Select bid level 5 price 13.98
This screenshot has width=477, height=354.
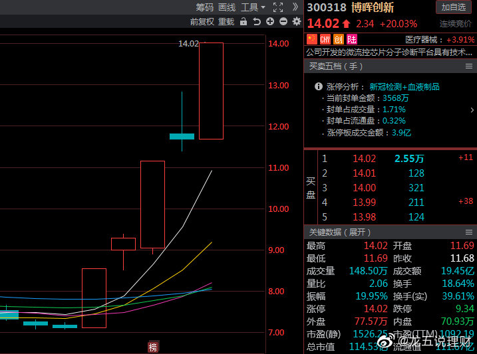pyautogui.click(x=364, y=217)
